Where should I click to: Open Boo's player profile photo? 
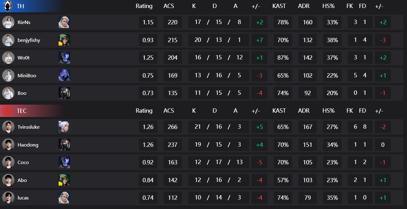8,93
